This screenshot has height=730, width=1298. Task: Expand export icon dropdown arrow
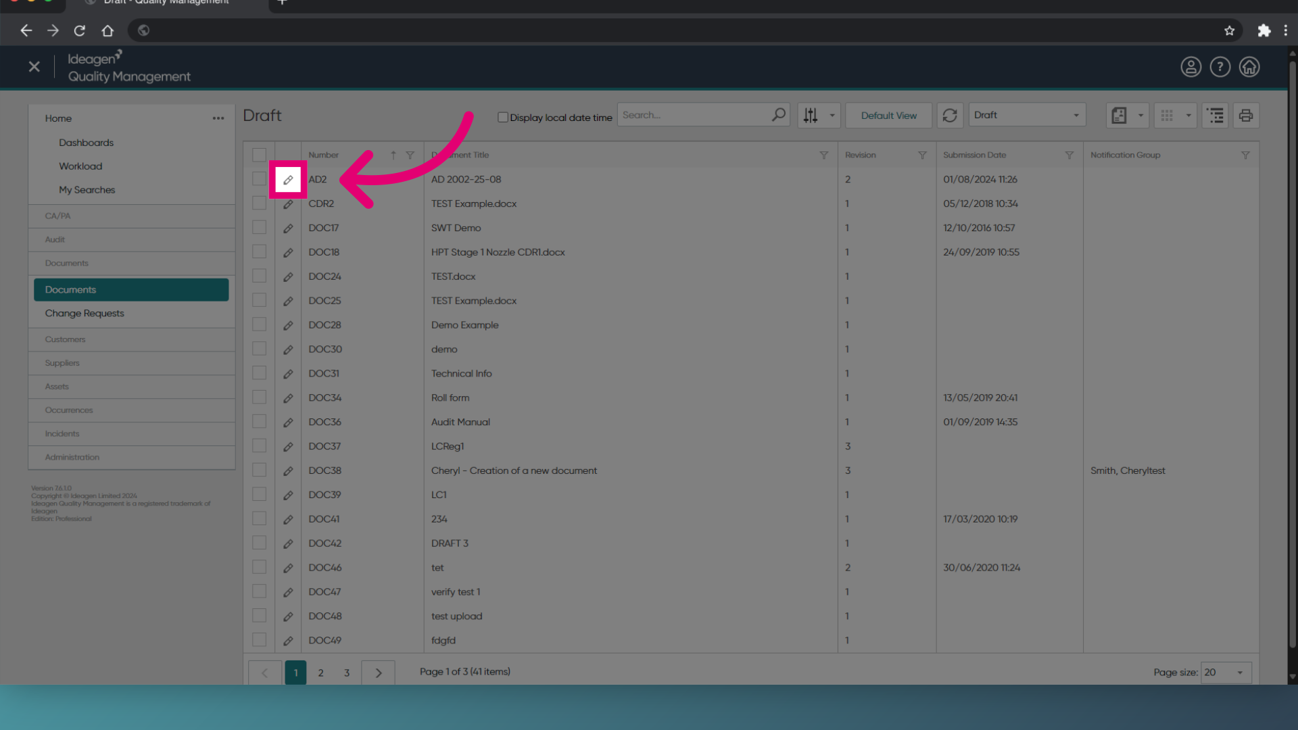[x=1140, y=116]
